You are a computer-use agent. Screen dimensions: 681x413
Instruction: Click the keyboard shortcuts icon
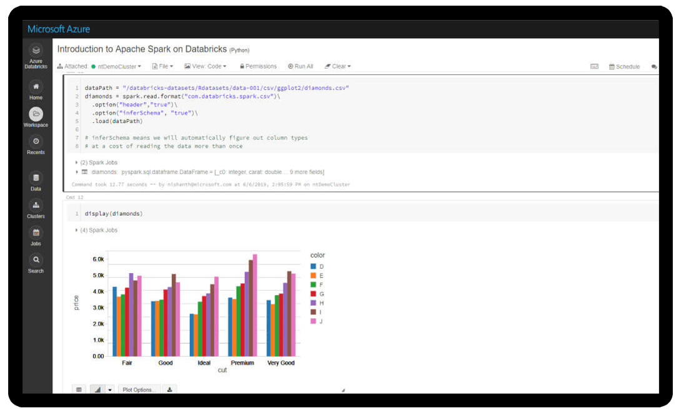point(594,66)
